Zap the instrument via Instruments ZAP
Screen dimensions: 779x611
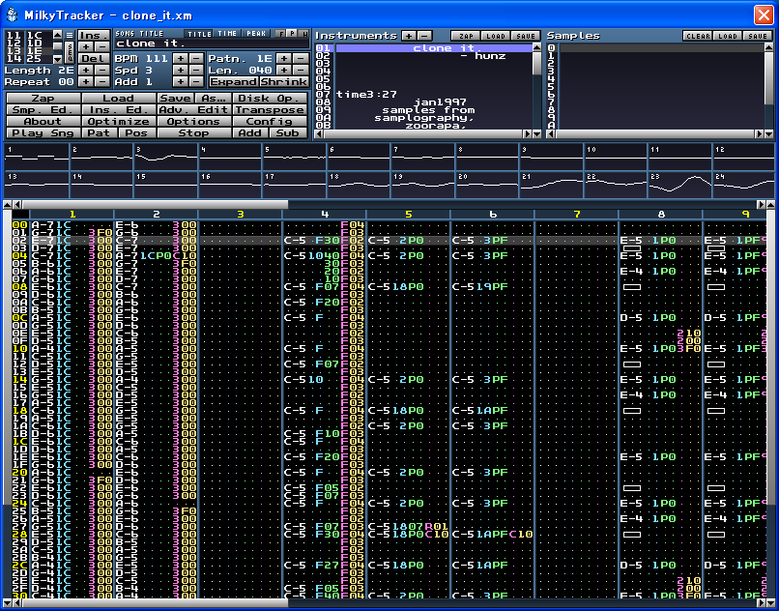tap(467, 36)
